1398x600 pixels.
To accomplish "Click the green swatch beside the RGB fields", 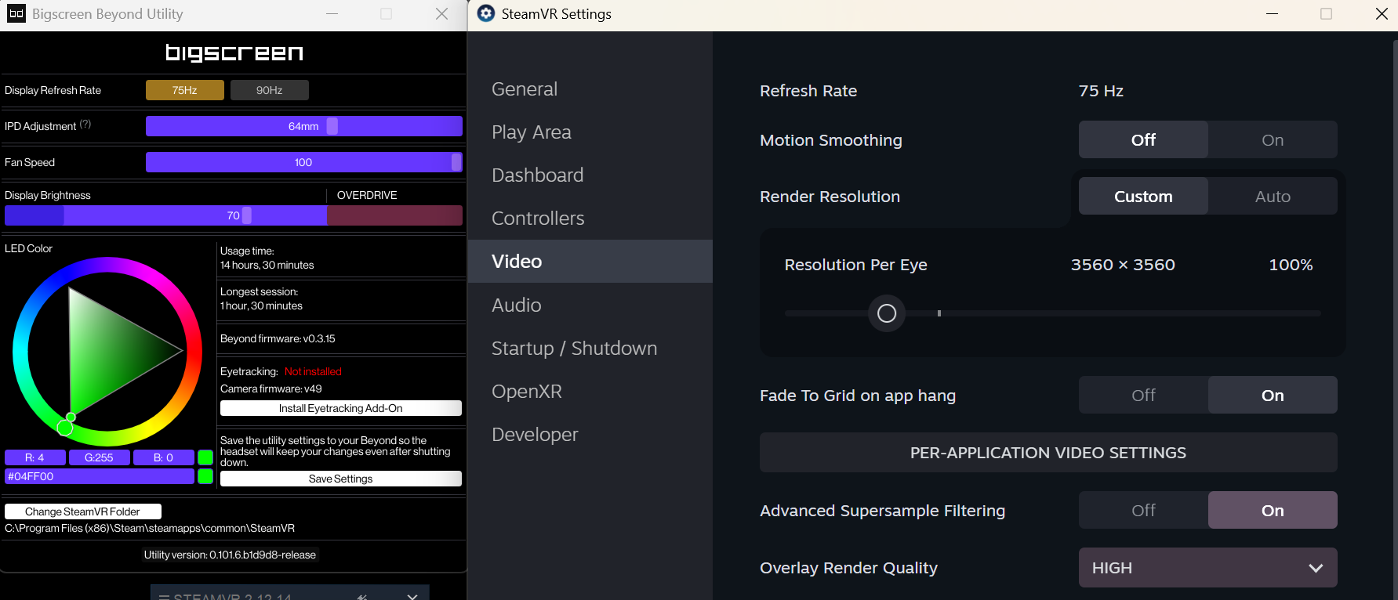I will pyautogui.click(x=205, y=457).
